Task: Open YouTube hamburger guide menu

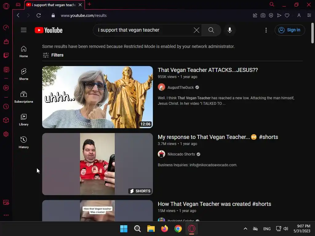Action: (x=24, y=30)
